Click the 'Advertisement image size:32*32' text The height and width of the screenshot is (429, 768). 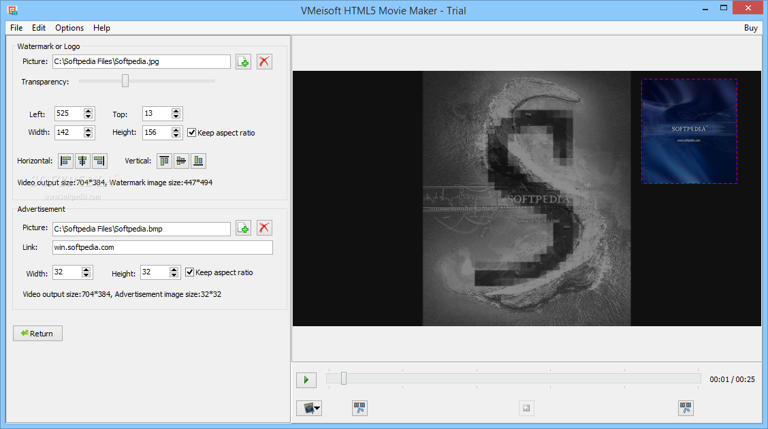[168, 294]
